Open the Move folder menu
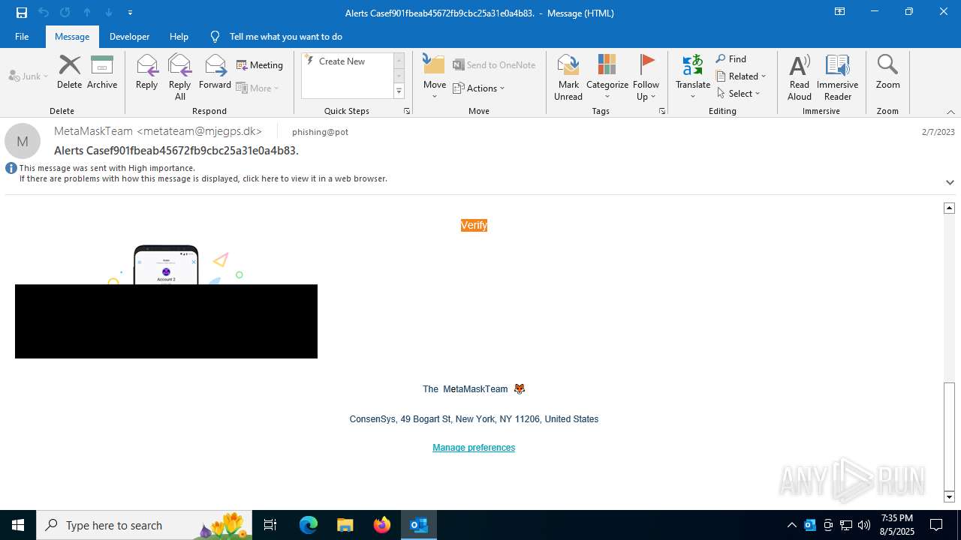The height and width of the screenshot is (540, 961). [x=434, y=76]
